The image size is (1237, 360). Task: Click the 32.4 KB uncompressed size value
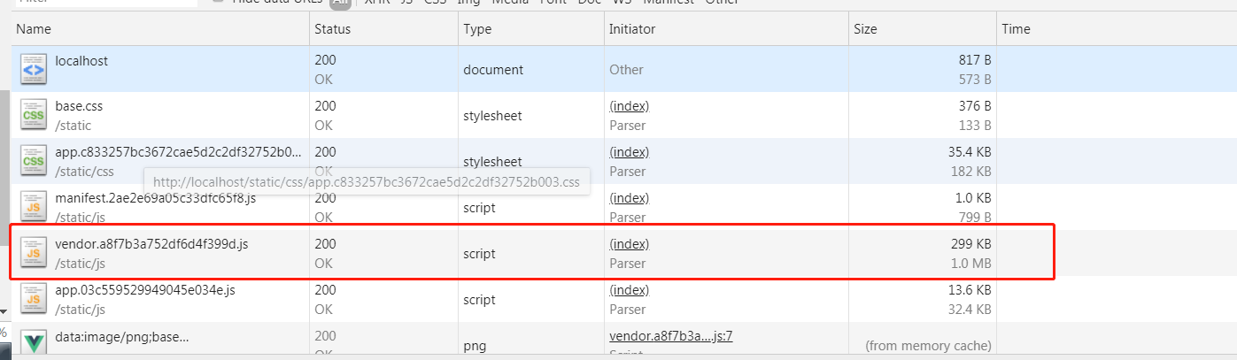tap(970, 310)
